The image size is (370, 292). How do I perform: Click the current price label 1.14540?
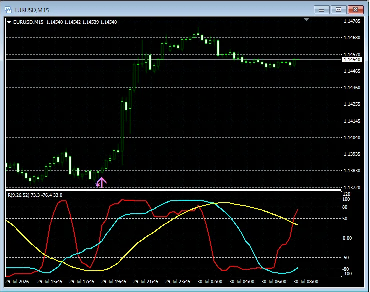point(352,60)
